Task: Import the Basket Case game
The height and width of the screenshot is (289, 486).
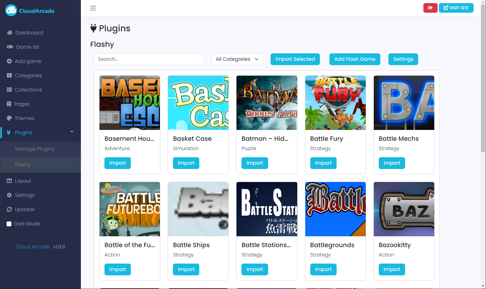Action: click(186, 163)
